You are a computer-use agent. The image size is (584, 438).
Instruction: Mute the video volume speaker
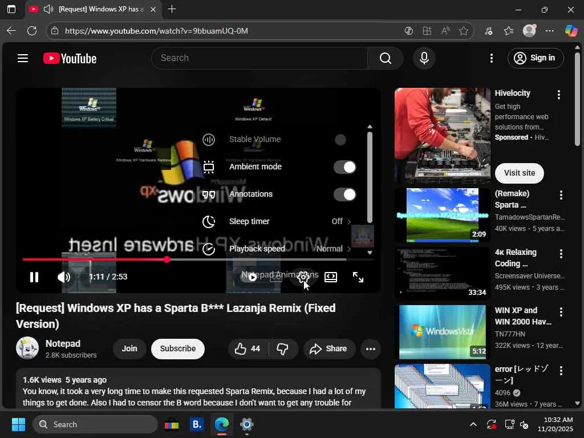[x=64, y=277]
